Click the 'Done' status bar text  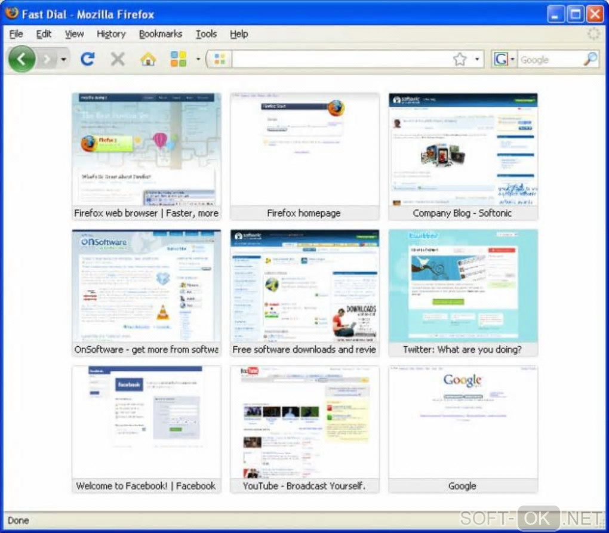(x=19, y=520)
